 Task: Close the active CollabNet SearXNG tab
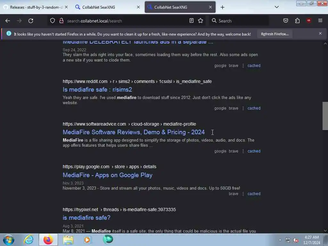coord(210,7)
